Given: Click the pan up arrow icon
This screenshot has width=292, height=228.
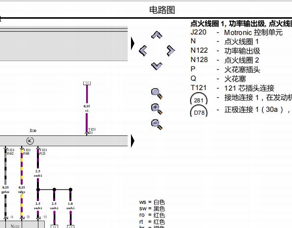Looking at the screenshot, I should (x=157, y=35).
